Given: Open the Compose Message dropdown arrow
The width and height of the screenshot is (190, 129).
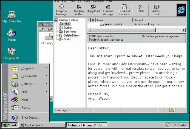Looking at the screenshot, I should click(70, 10).
